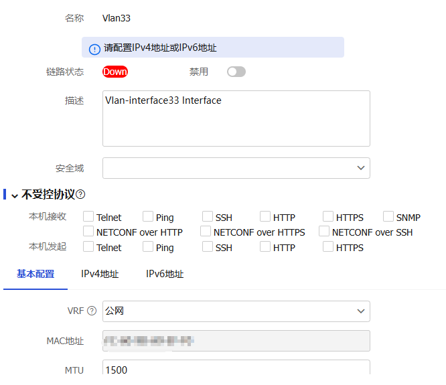Check NETCONF over SSH
The width and height of the screenshot is (446, 385).
click(324, 232)
